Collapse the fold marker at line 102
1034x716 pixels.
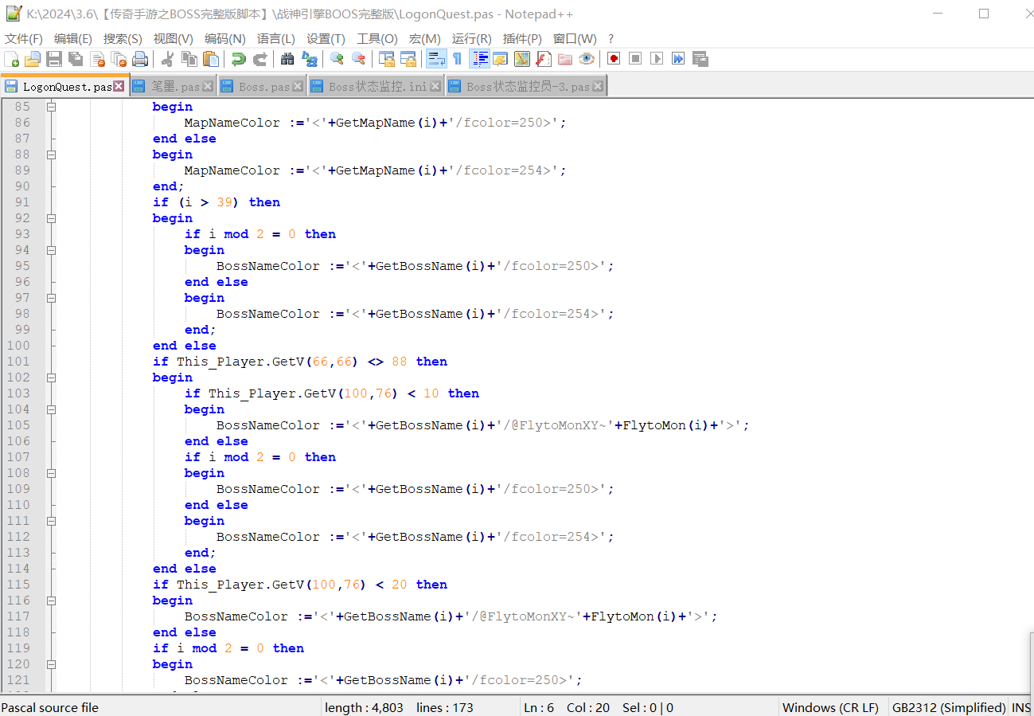point(51,378)
